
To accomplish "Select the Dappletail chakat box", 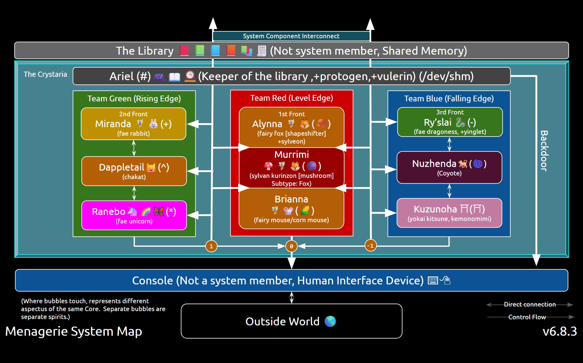I will click(x=134, y=171).
